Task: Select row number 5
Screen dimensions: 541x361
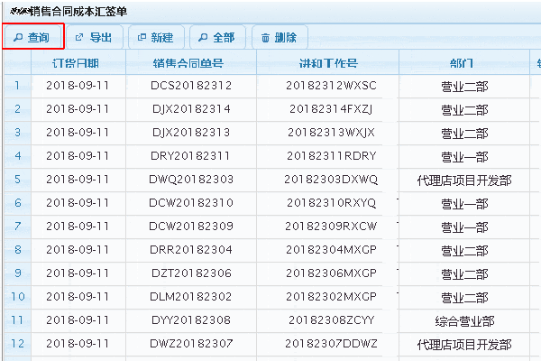Action: tap(18, 180)
